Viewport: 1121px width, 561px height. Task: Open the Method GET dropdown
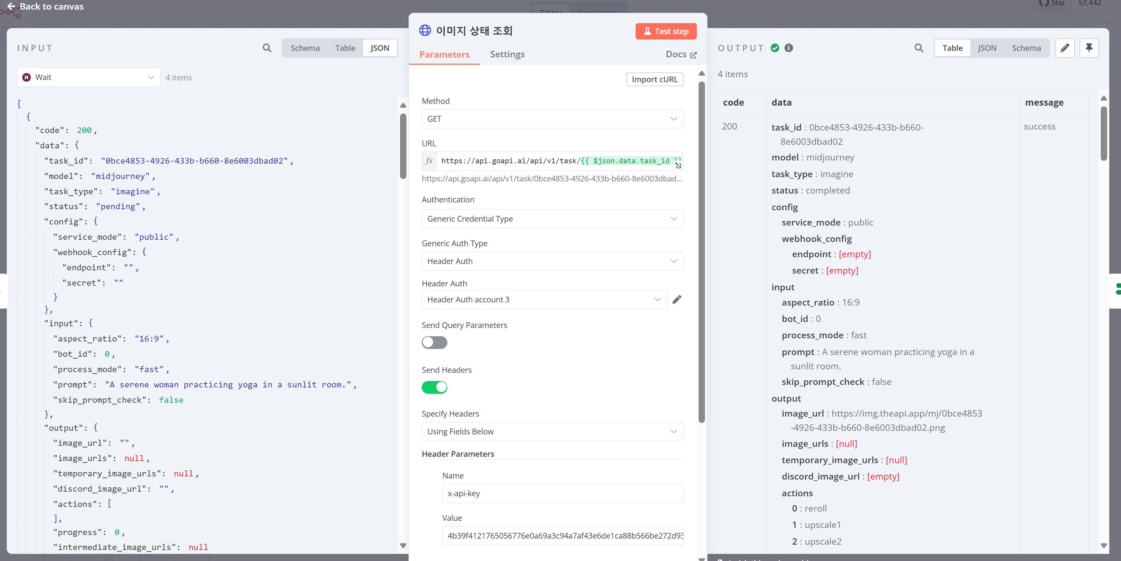tap(552, 119)
